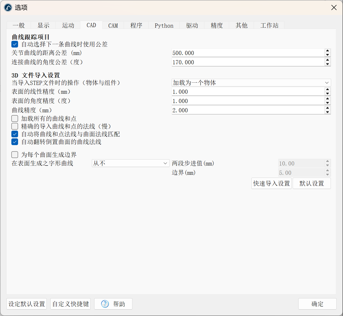343x316 pixels.
Task: Open the Python tab
Action: [x=164, y=26]
